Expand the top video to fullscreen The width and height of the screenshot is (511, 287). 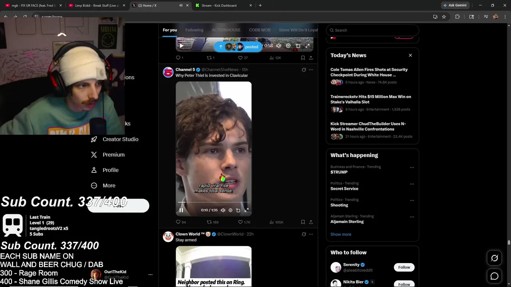(307, 46)
